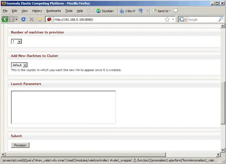226x164 pixels.
Task: Open the Help menu
Action: coord(80,11)
